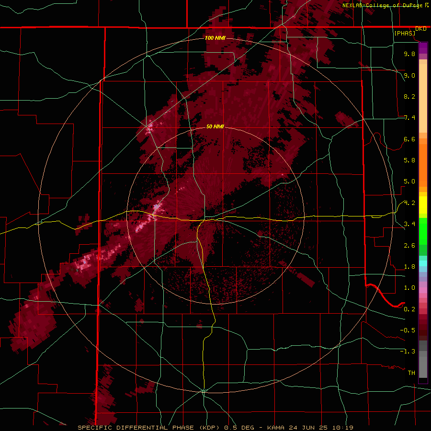Click the gray bottom segment of color bar
431x431 pixels.
423,364
